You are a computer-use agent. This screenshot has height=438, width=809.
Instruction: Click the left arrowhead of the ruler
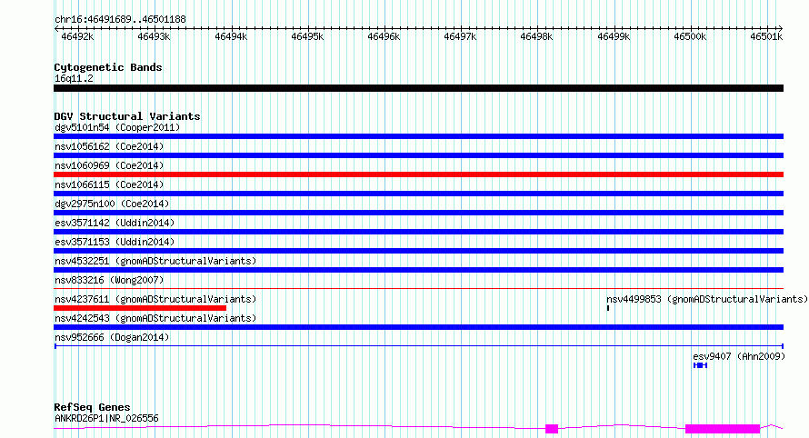pos(56,28)
